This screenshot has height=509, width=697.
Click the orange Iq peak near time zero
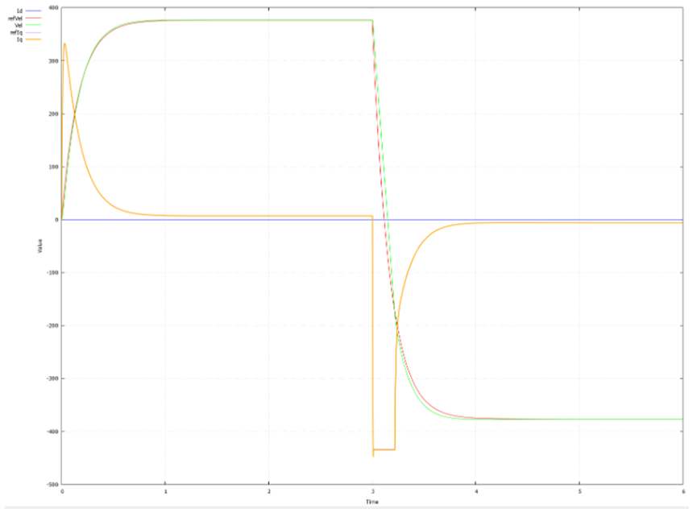[64, 44]
